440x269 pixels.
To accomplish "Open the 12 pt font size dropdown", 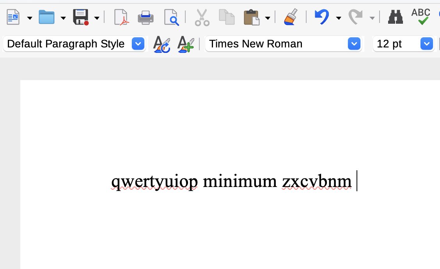I will click(x=426, y=44).
